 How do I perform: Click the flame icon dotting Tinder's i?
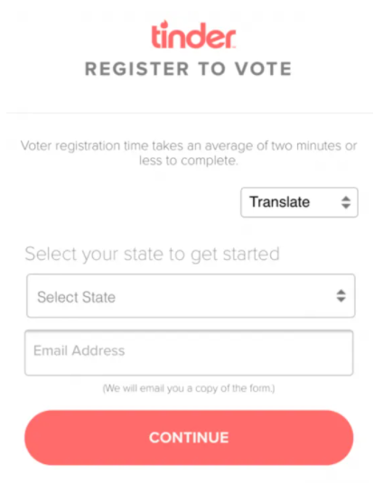165,24
